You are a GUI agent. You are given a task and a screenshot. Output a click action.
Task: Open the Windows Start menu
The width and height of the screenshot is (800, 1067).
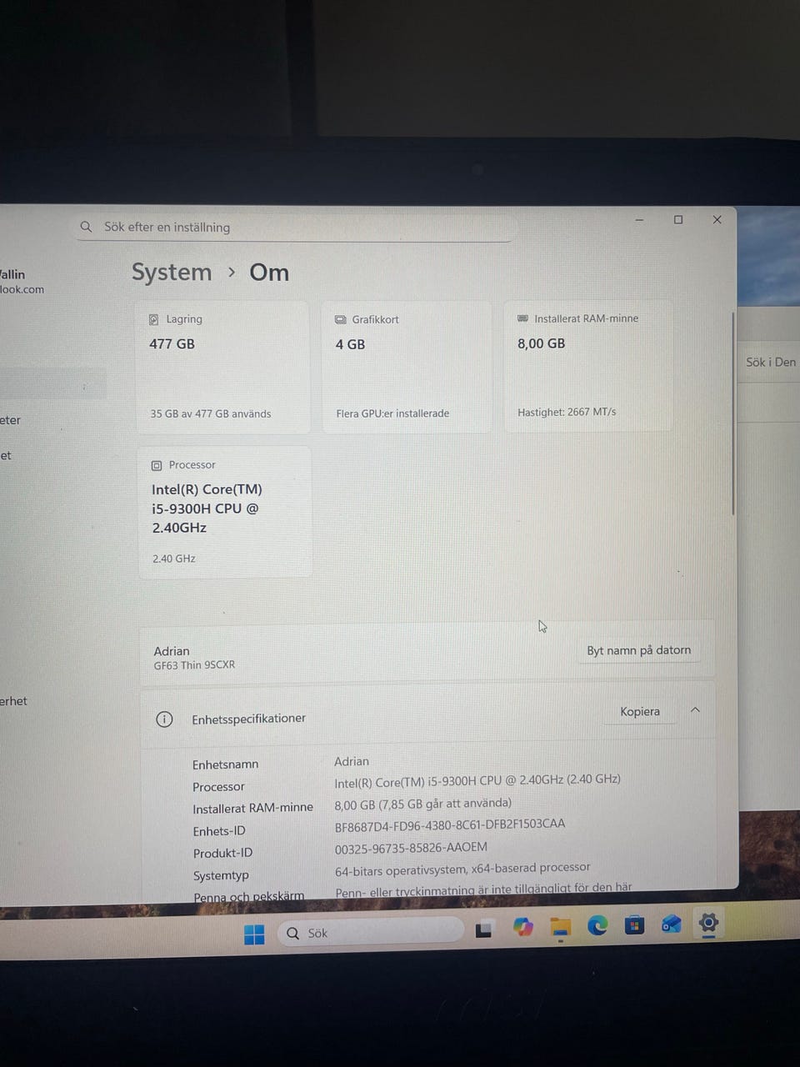pos(254,934)
